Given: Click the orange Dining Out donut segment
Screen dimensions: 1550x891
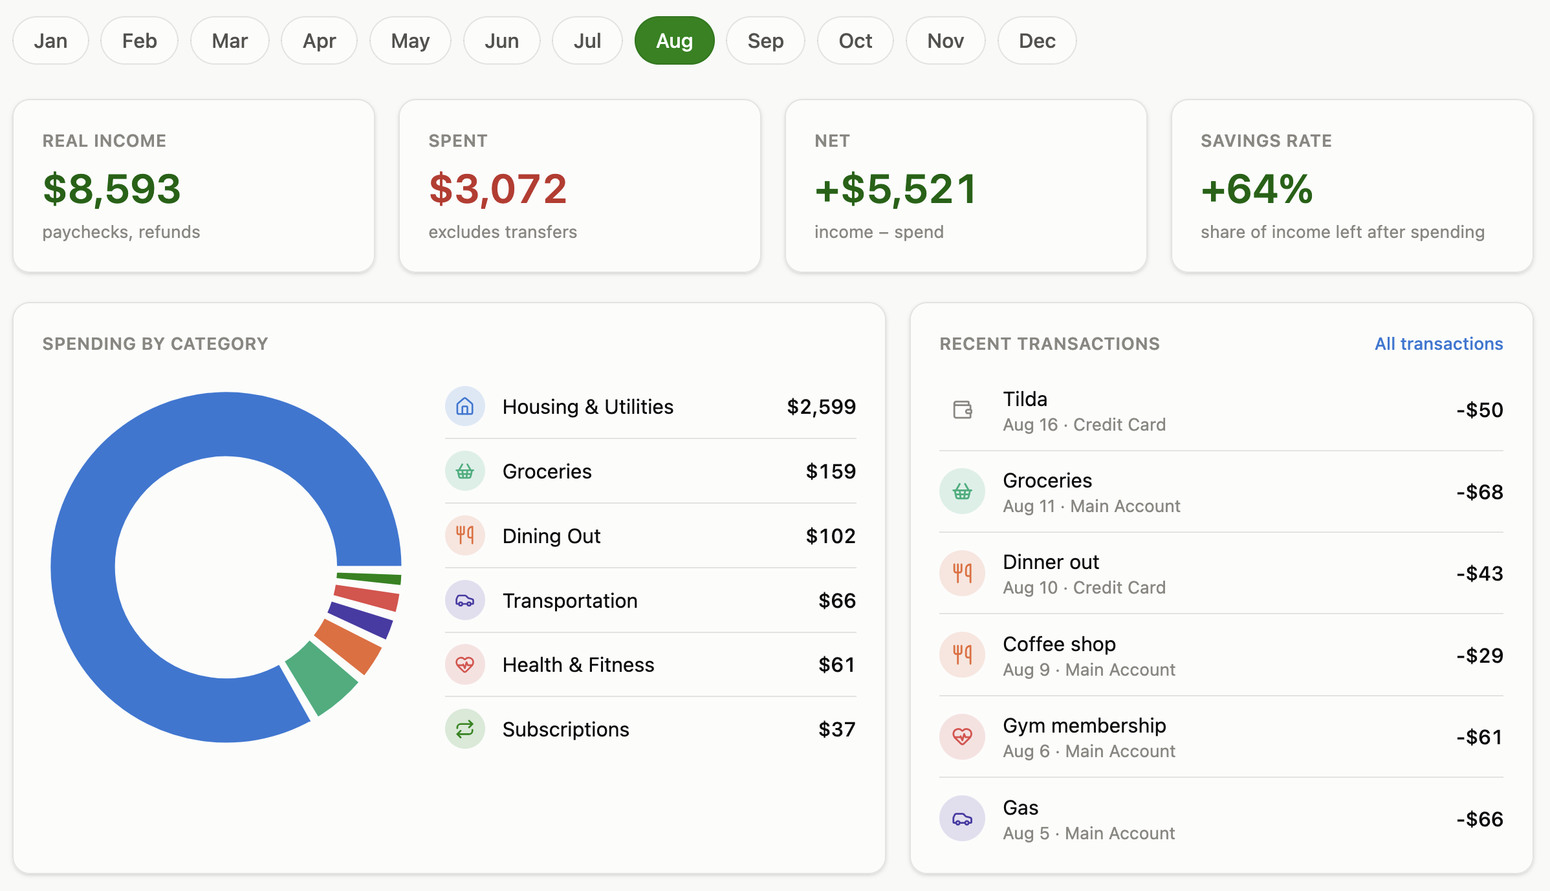Looking at the screenshot, I should (349, 647).
